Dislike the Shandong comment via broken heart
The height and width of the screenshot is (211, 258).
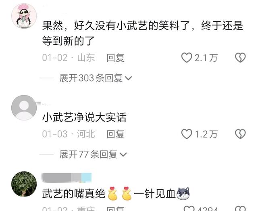click(240, 58)
